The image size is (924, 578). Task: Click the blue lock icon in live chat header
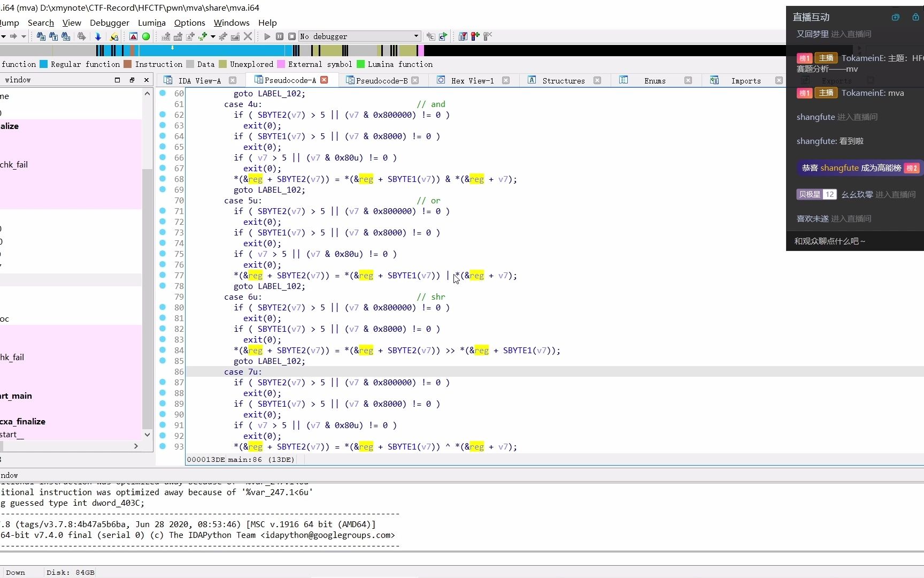click(x=915, y=17)
